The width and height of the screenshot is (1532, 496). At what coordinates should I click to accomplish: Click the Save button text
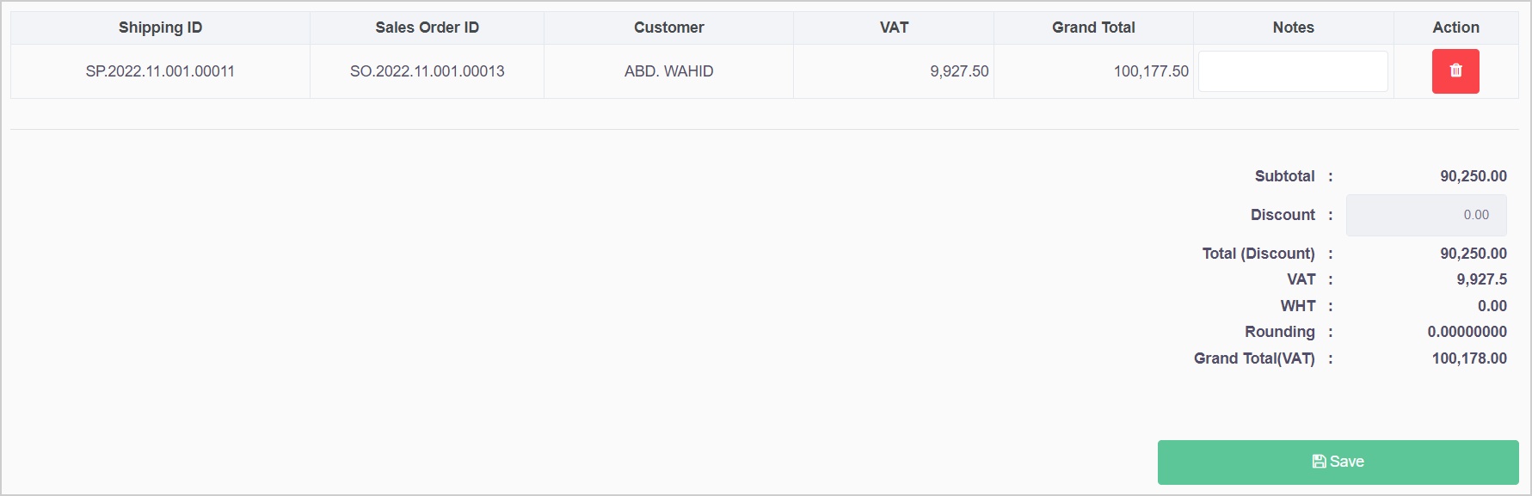1347,462
